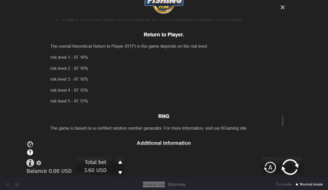Screen dimensions: 328x190
Task: Click the focus mode icon in bottom bar
Action: 8,184
